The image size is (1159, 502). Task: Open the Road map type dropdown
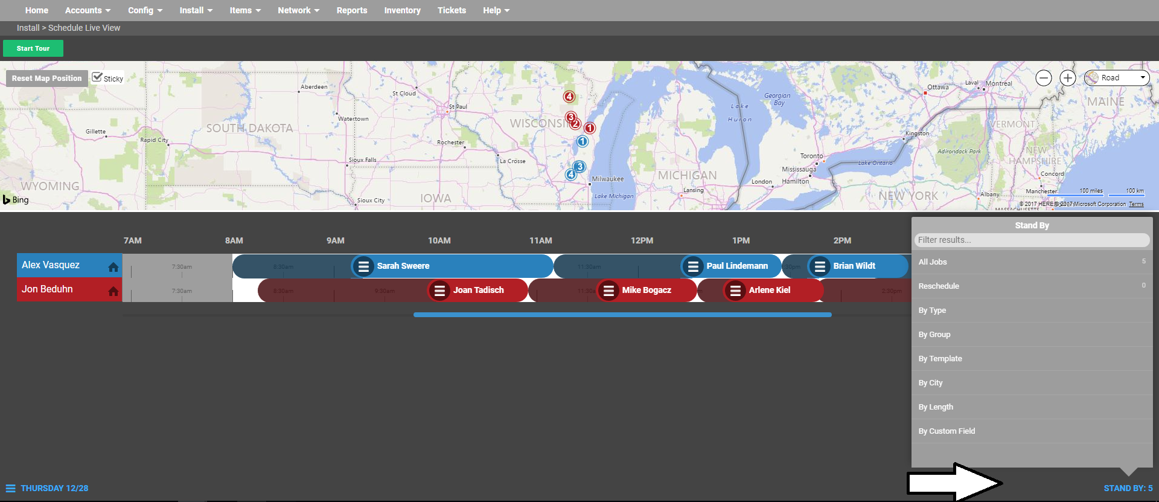click(1117, 78)
